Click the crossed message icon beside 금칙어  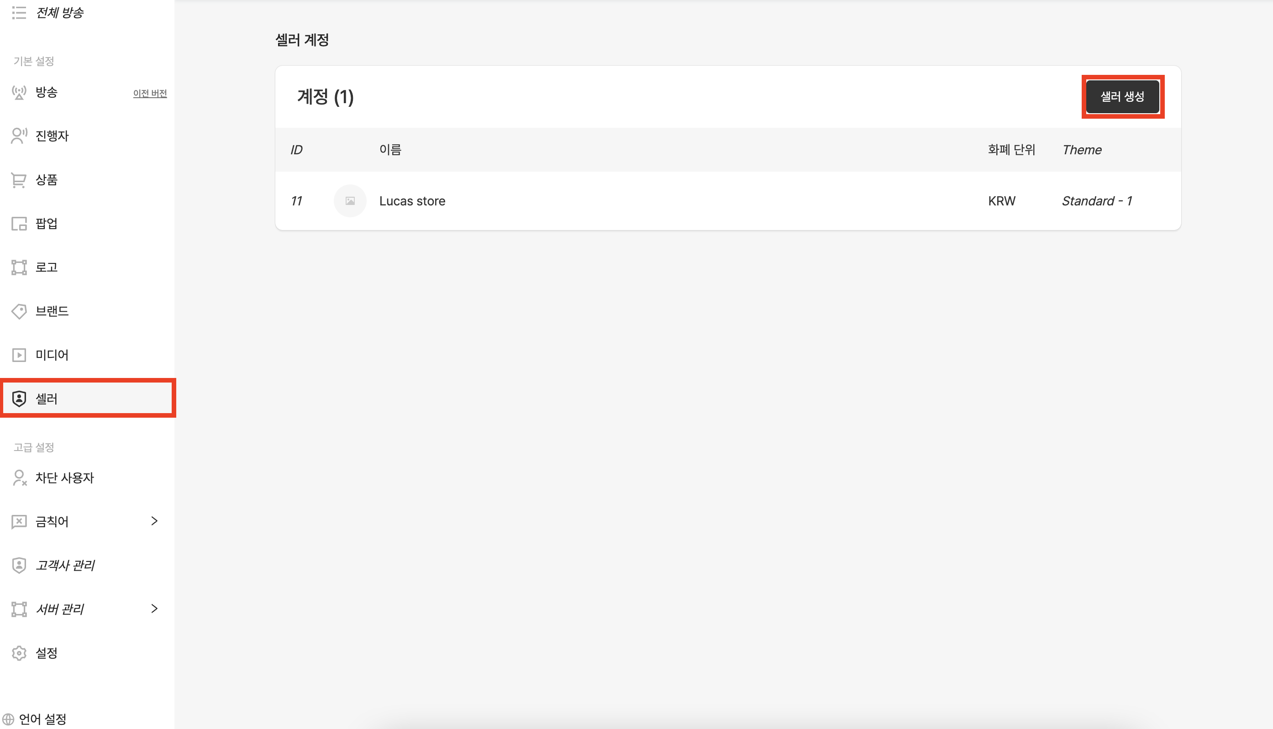point(19,522)
